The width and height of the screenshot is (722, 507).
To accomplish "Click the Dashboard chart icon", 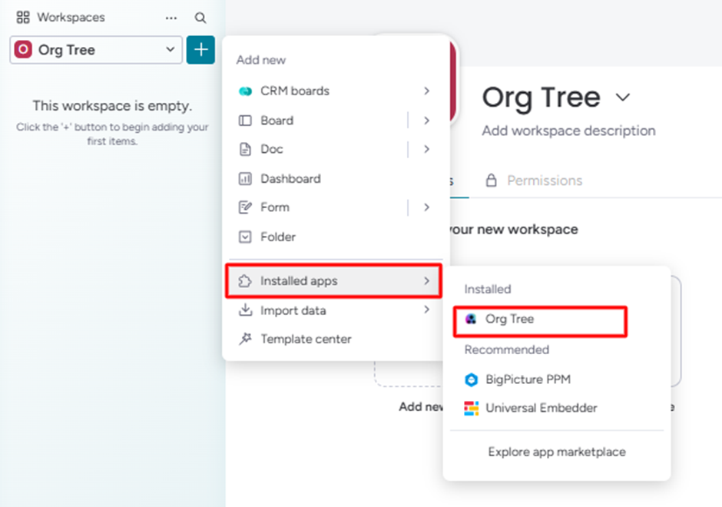I will 245,179.
